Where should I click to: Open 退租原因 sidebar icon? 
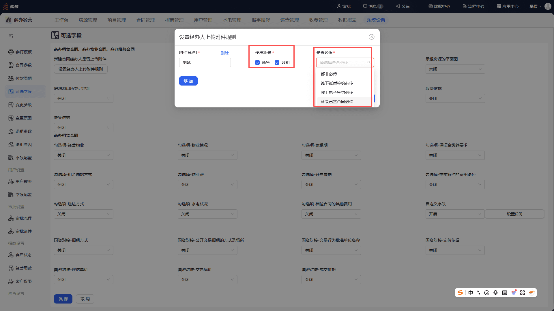point(11,145)
